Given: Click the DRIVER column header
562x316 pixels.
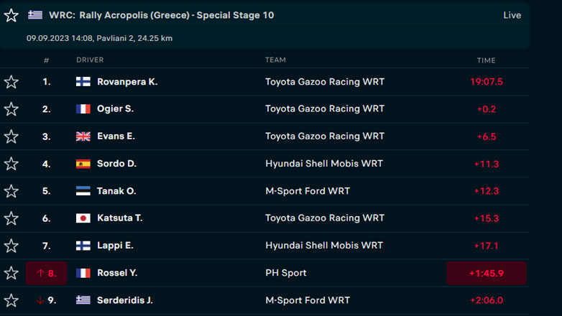Looking at the screenshot, I should [x=90, y=60].
